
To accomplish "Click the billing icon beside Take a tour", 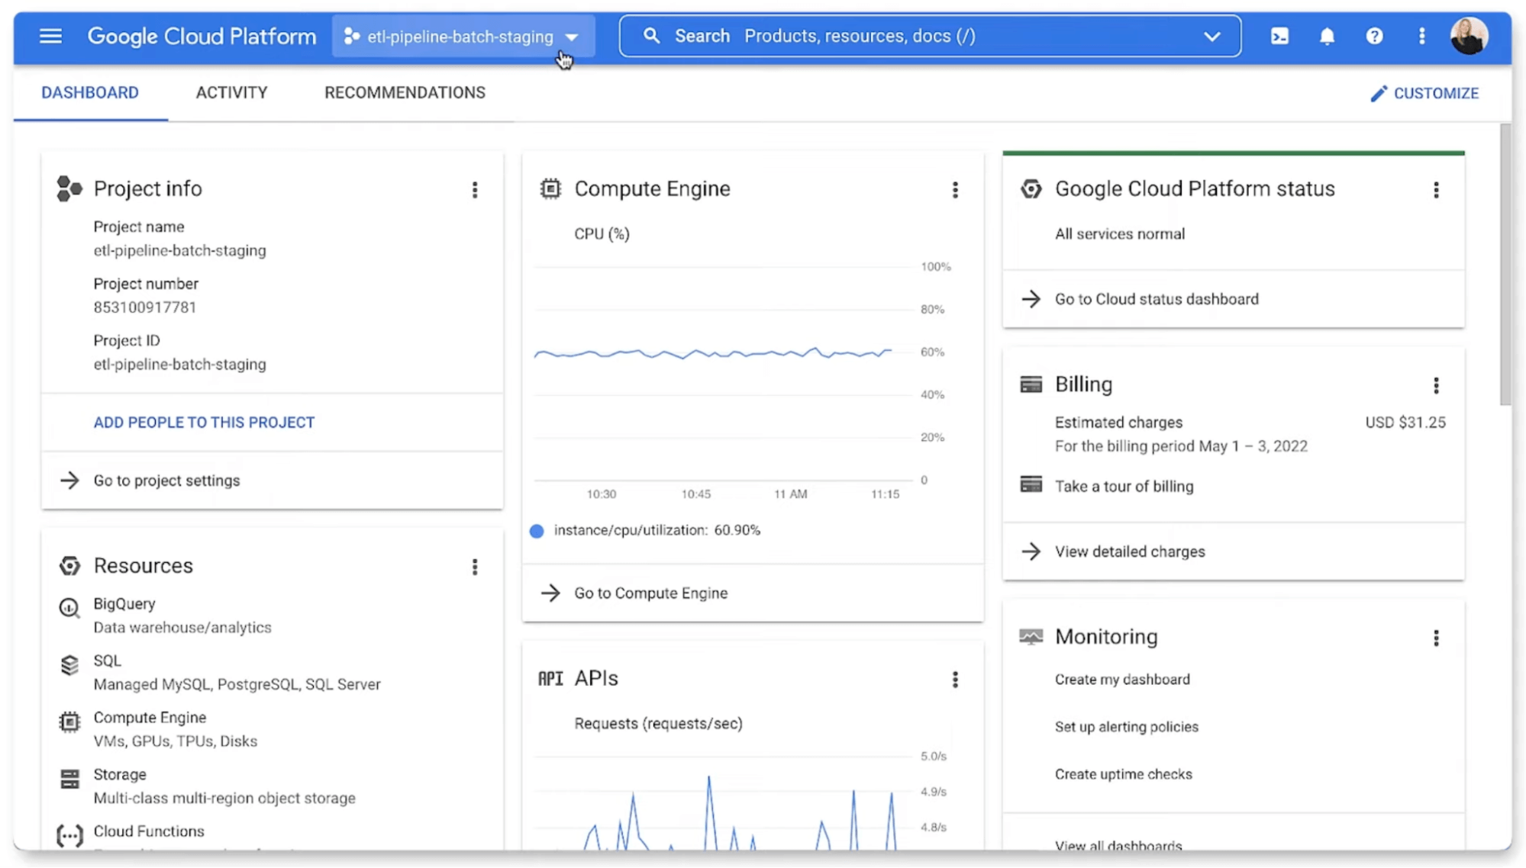I will click(1031, 484).
